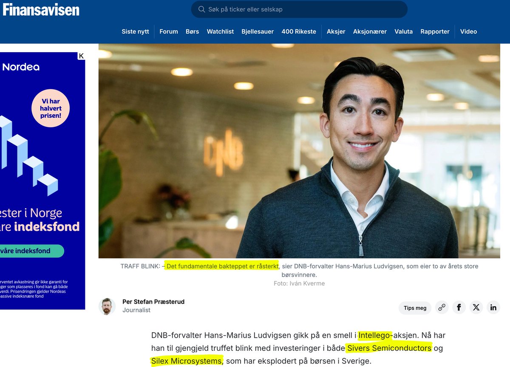Screen dimensions: 510x367
Task: Click the Journalist title under the author name
Action: click(136, 310)
